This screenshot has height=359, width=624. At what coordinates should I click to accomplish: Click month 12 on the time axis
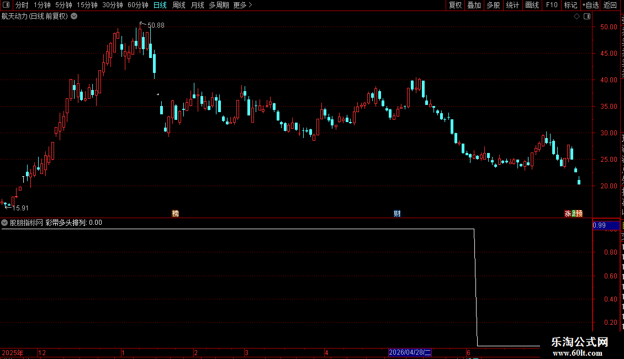[42, 352]
